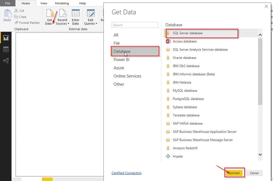Click the Impala connector icon
273x181 pixels.
tap(168, 156)
